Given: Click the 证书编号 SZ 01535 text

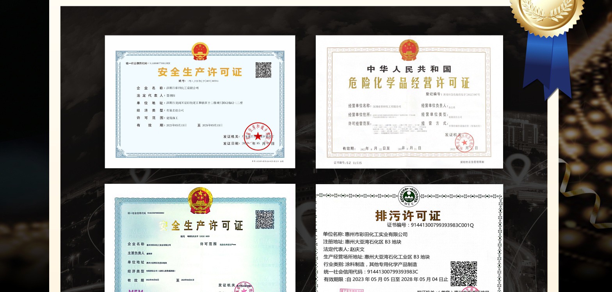Looking at the screenshot, I should 348,163.
